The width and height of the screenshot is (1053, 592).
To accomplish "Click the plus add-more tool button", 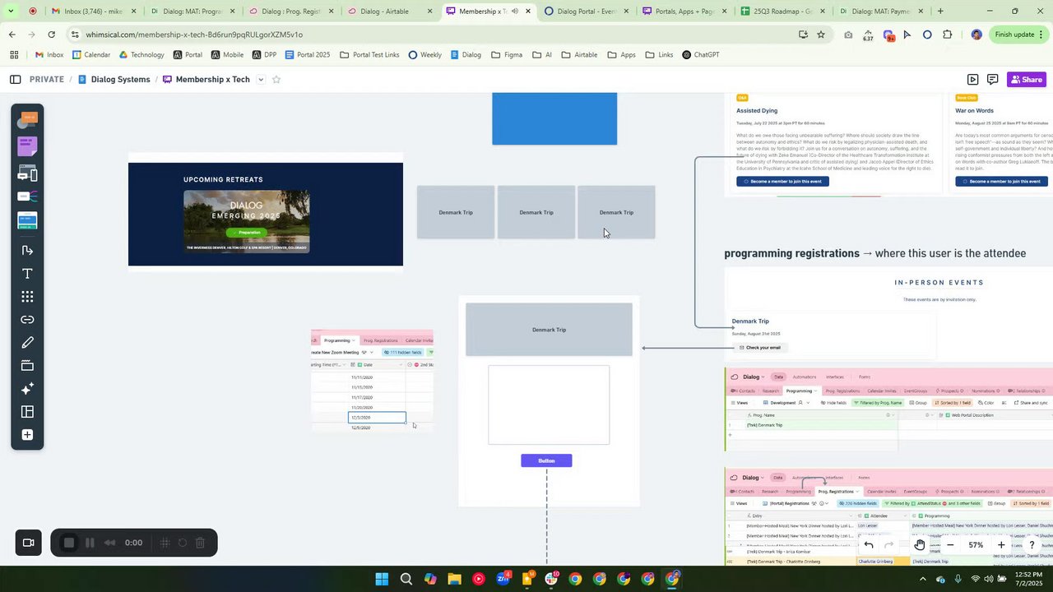I will (x=27, y=435).
